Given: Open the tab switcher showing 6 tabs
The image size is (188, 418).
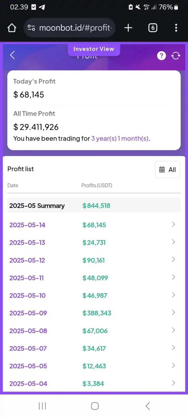Looking at the screenshot, I should 153,28.
